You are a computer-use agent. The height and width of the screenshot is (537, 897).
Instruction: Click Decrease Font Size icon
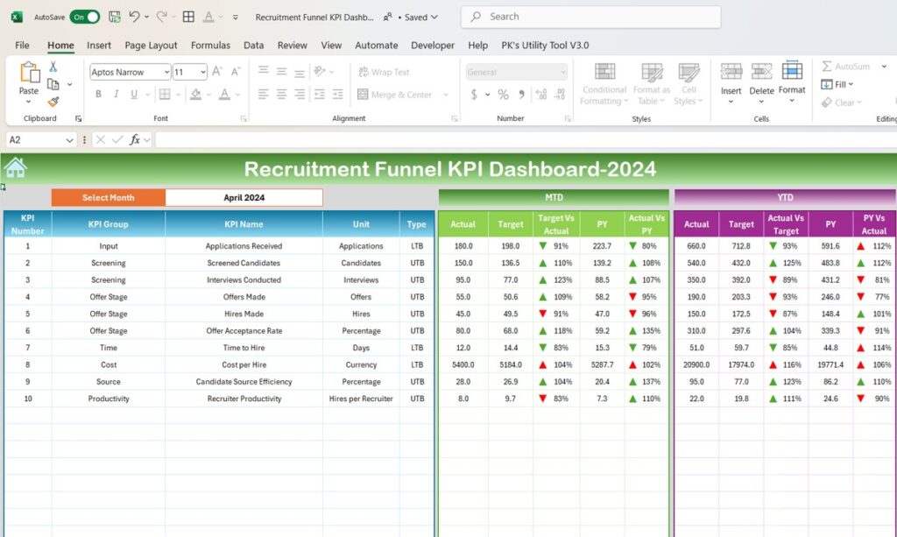(x=235, y=72)
